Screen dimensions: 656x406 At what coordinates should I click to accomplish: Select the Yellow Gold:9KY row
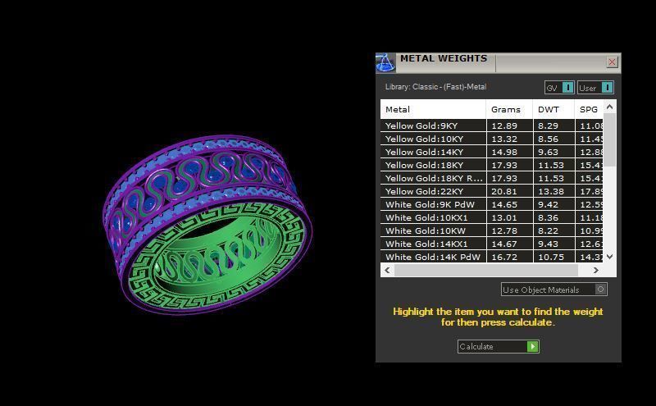coord(492,125)
